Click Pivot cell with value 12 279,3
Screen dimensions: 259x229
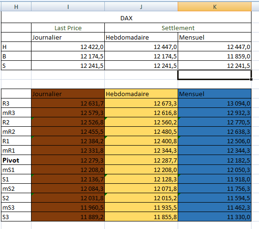68,160
